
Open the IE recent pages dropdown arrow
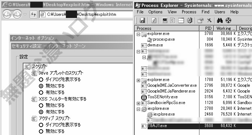click(x=25, y=14)
